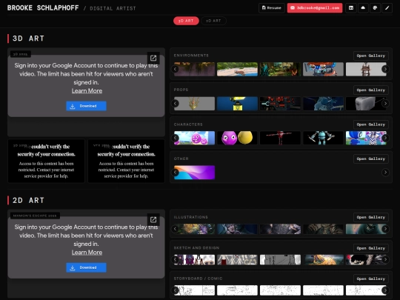
Task: Open Gallery for Sketch and Design
Action: click(371, 248)
